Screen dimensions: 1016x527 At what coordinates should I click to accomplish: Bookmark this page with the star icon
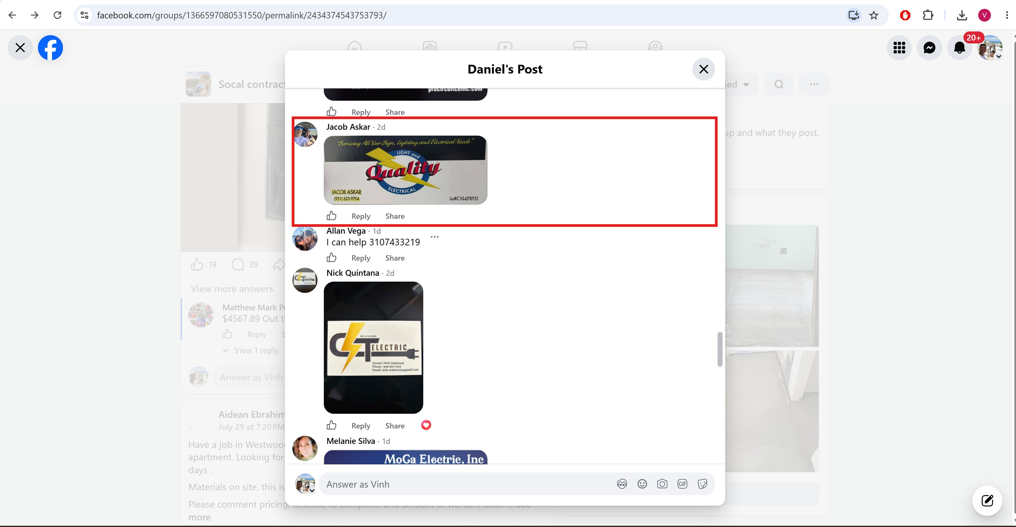[x=874, y=15]
